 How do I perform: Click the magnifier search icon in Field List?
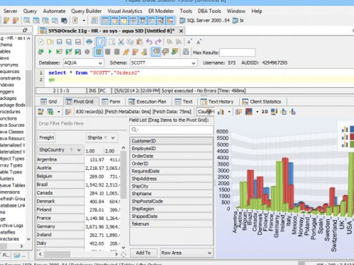point(134,129)
